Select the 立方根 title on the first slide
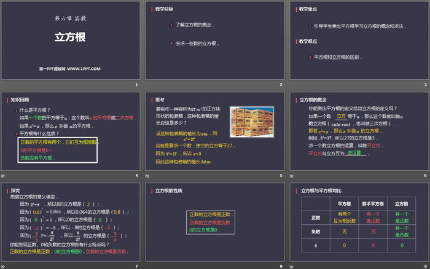430x269 pixels. 69,37
